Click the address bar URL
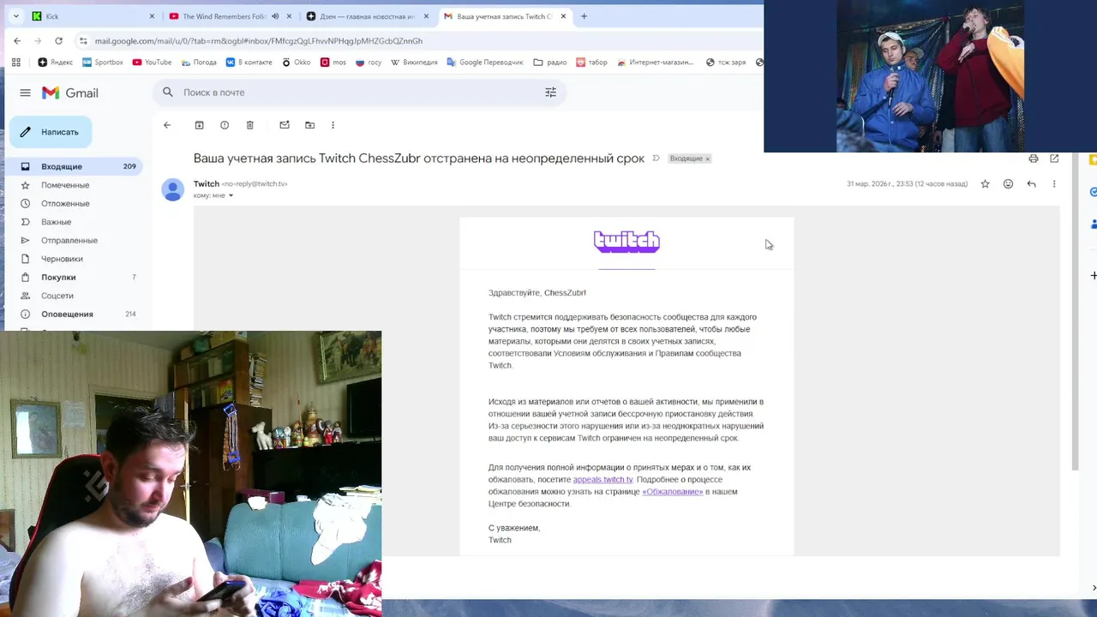Screen dimensions: 1097x617 [x=258, y=40]
